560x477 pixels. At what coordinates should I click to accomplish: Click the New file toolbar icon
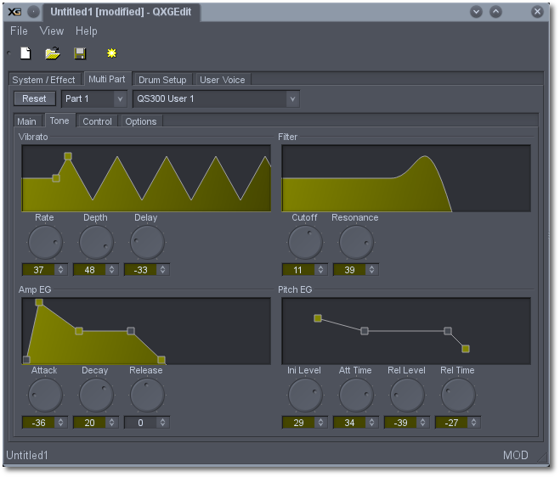click(x=25, y=53)
